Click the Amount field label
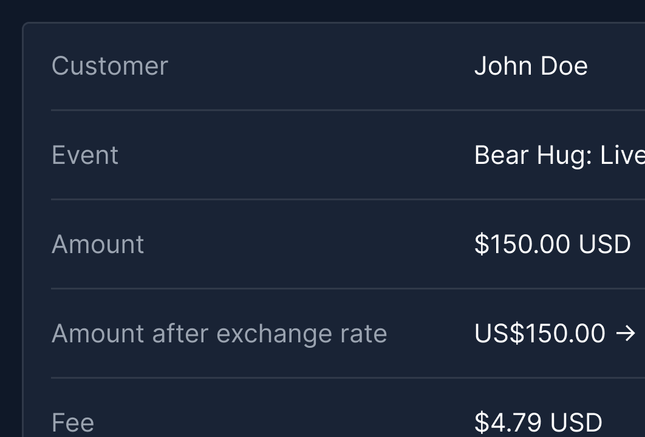The height and width of the screenshot is (437, 645). [x=98, y=244]
